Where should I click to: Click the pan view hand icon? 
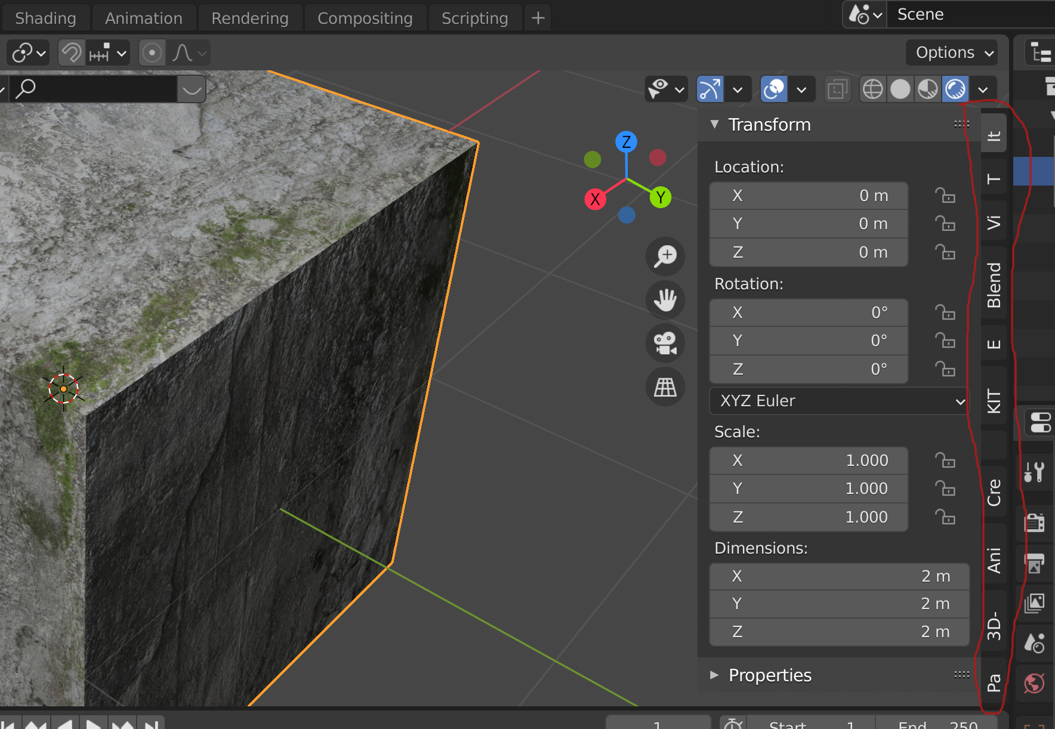click(665, 299)
